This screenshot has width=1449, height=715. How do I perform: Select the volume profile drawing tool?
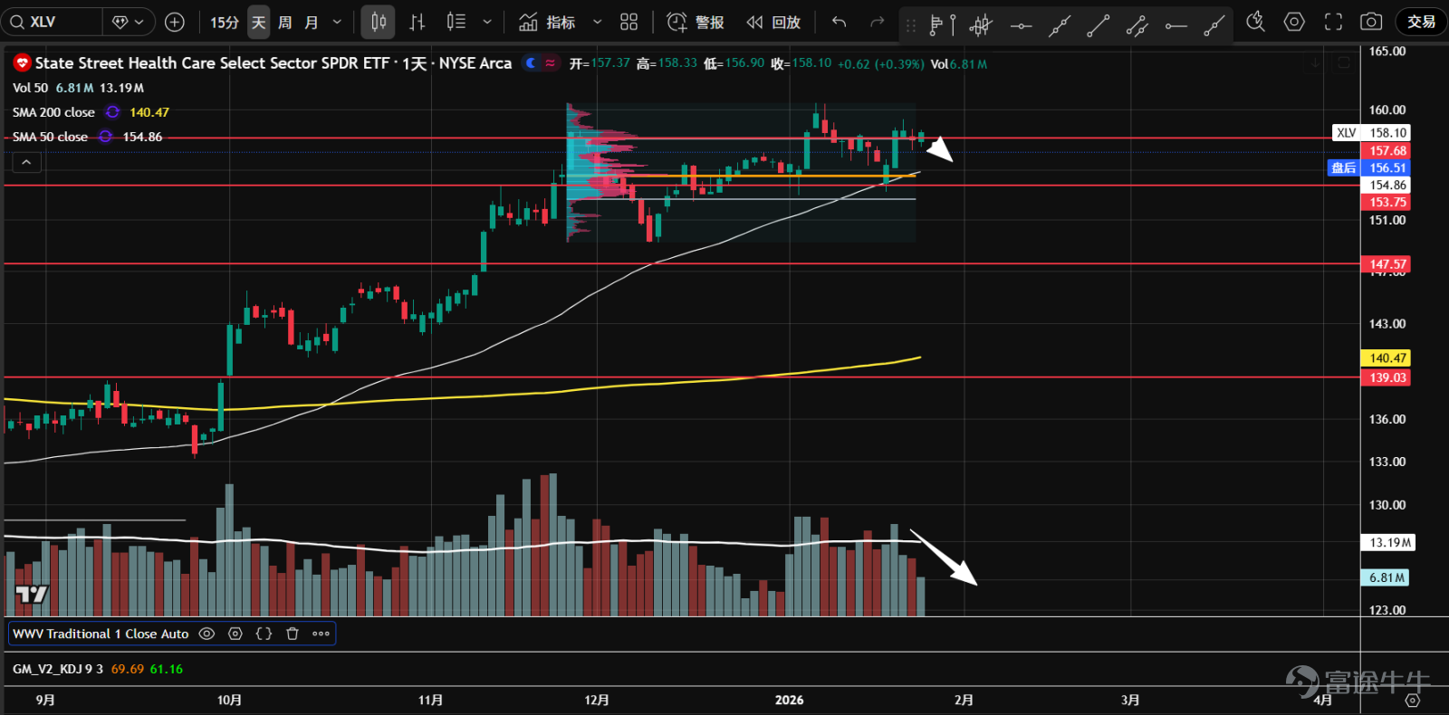[x=942, y=25]
